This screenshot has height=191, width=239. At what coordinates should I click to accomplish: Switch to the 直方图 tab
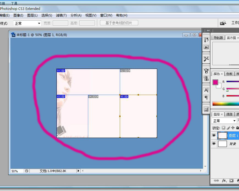click(231, 38)
